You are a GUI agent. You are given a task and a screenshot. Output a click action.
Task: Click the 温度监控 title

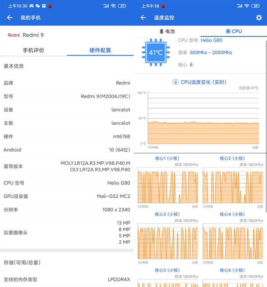pos(164,18)
